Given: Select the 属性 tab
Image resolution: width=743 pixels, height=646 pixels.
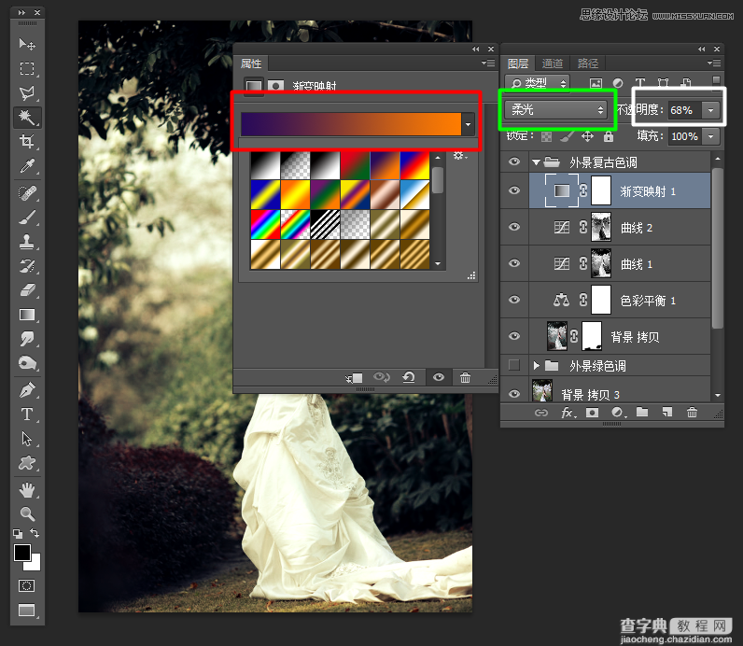Looking at the screenshot, I should [251, 63].
